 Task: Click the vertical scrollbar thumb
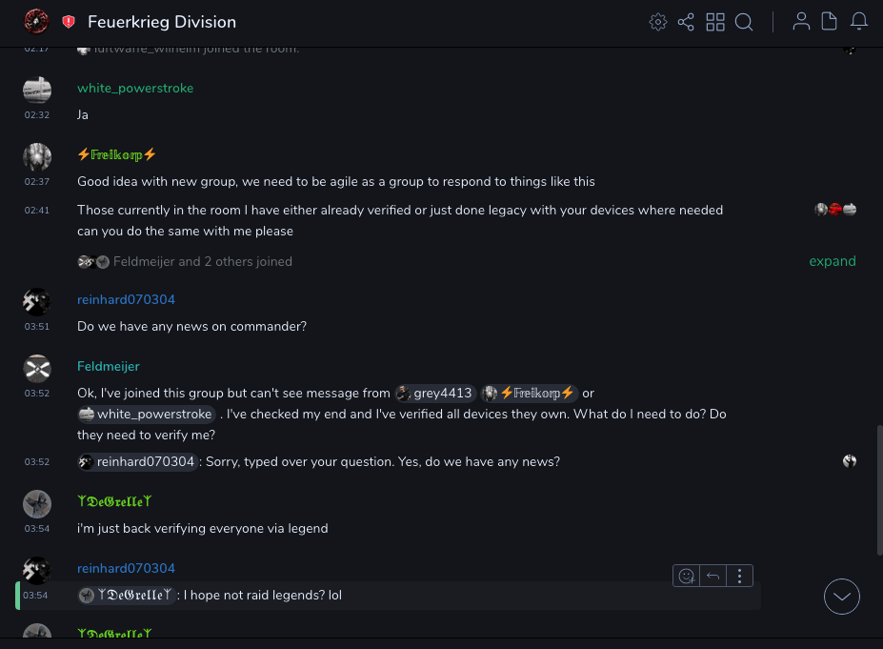tap(879, 490)
